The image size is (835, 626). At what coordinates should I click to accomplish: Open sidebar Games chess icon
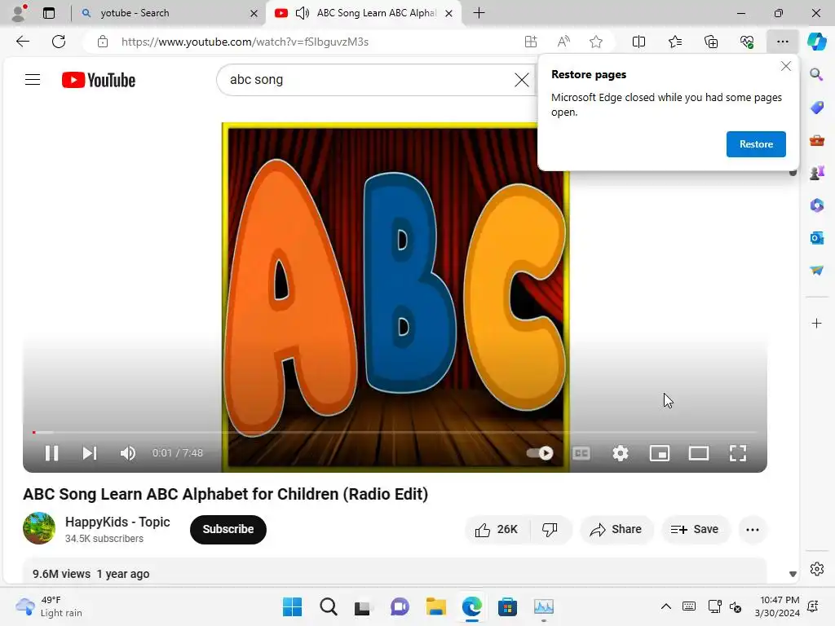[816, 173]
